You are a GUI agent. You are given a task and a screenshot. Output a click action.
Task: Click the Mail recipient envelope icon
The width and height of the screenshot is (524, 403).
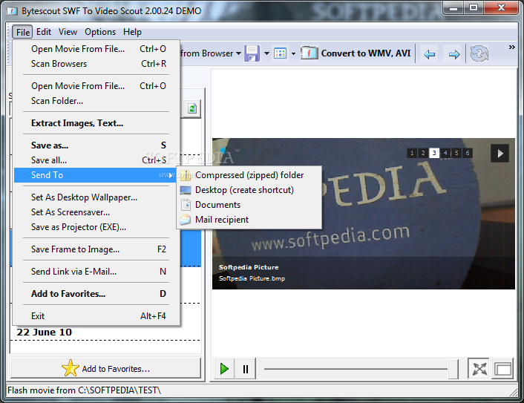coord(186,220)
